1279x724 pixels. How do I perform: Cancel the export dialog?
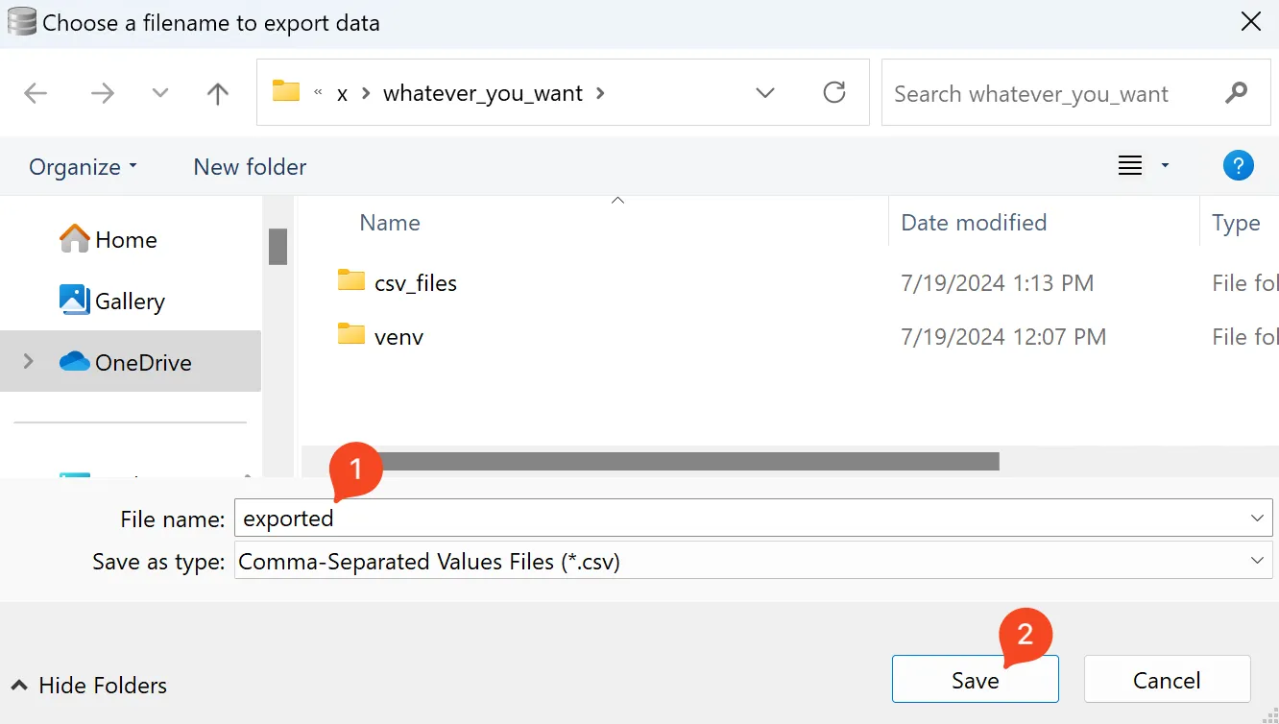(1167, 680)
